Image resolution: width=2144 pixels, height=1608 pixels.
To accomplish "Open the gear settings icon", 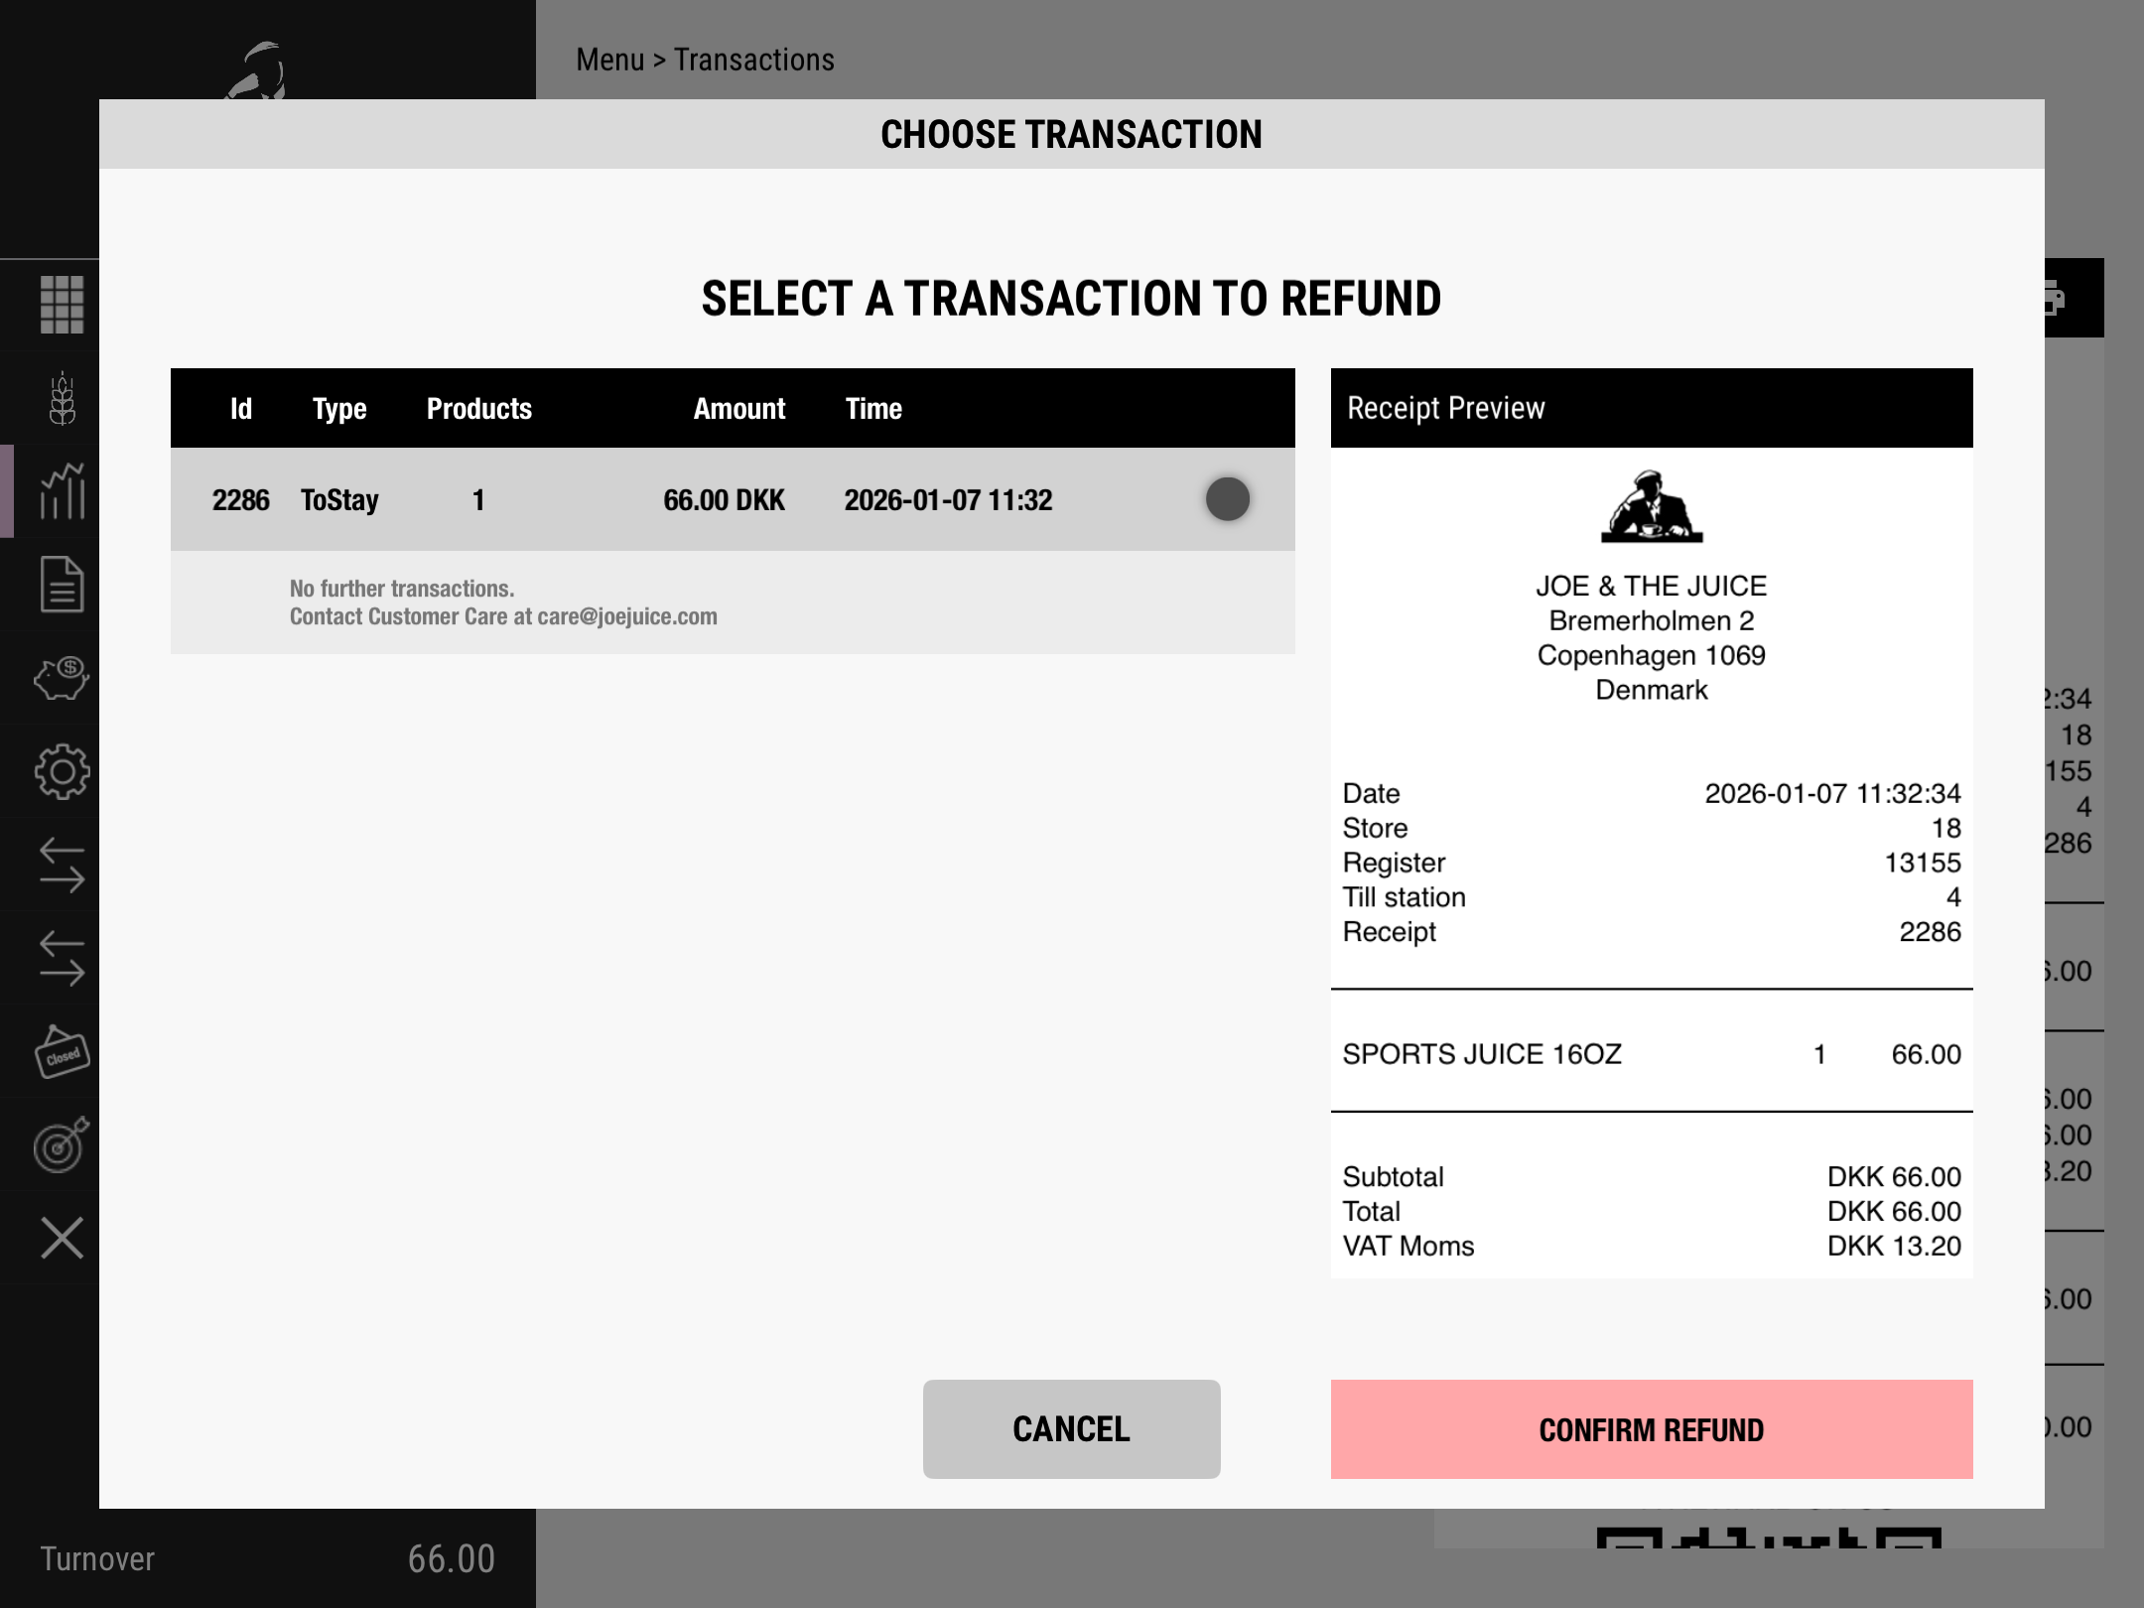I will (x=62, y=771).
